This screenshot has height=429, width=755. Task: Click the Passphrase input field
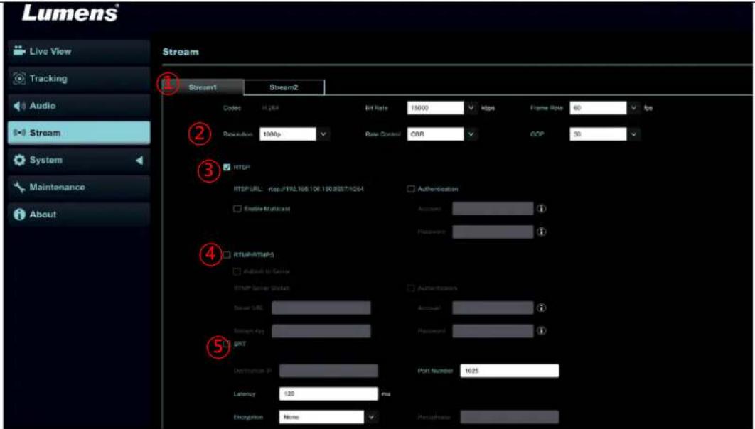510,416
